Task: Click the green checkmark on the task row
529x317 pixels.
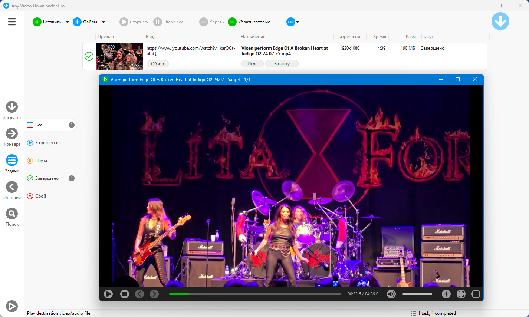Action: point(89,56)
